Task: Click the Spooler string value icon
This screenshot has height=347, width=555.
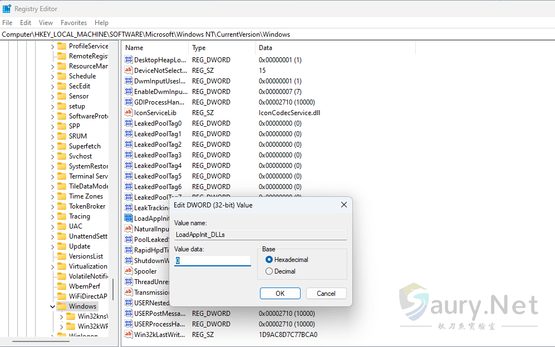Action: (x=129, y=271)
